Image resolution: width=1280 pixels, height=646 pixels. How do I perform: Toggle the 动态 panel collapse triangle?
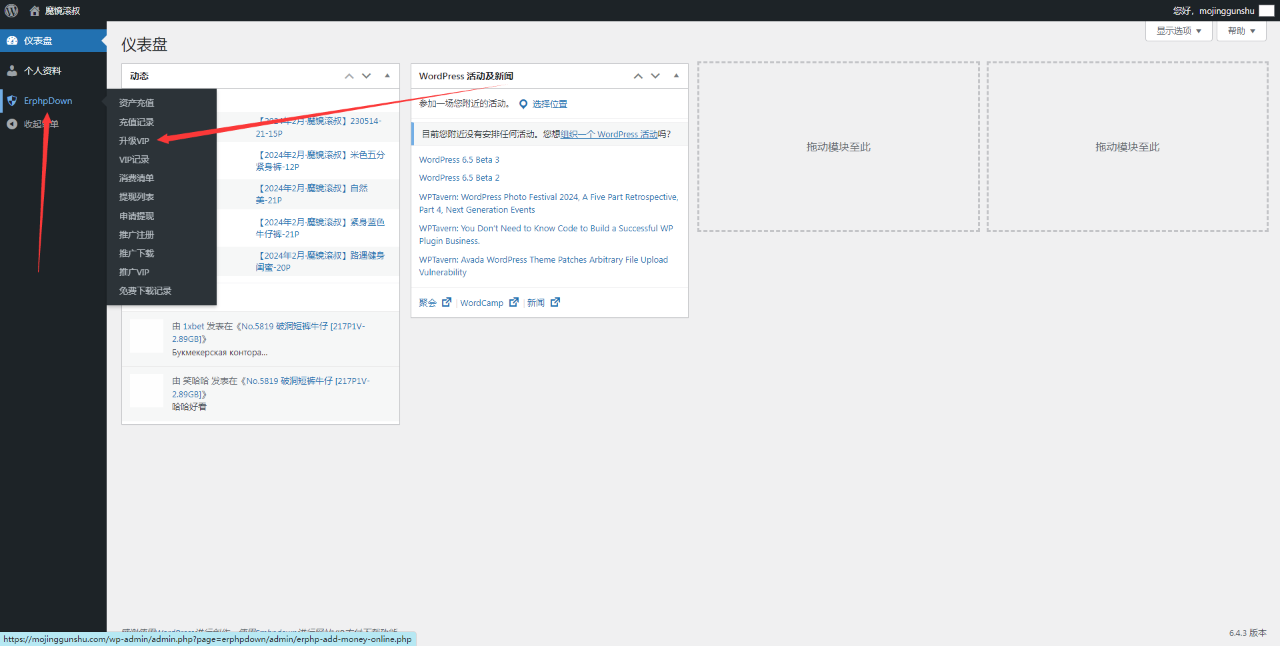(387, 76)
